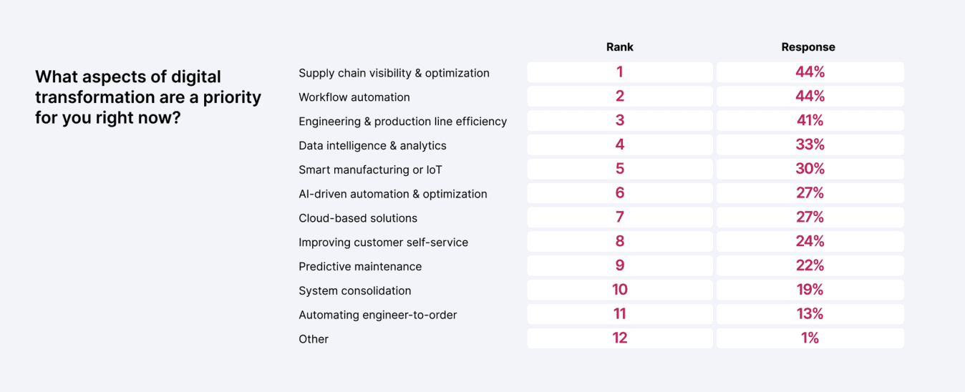Select Automating engineer-to-order label
The height and width of the screenshot is (392, 965).
tap(377, 315)
